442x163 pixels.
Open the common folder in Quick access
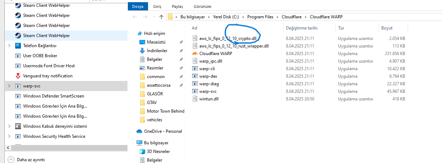pyautogui.click(x=156, y=77)
